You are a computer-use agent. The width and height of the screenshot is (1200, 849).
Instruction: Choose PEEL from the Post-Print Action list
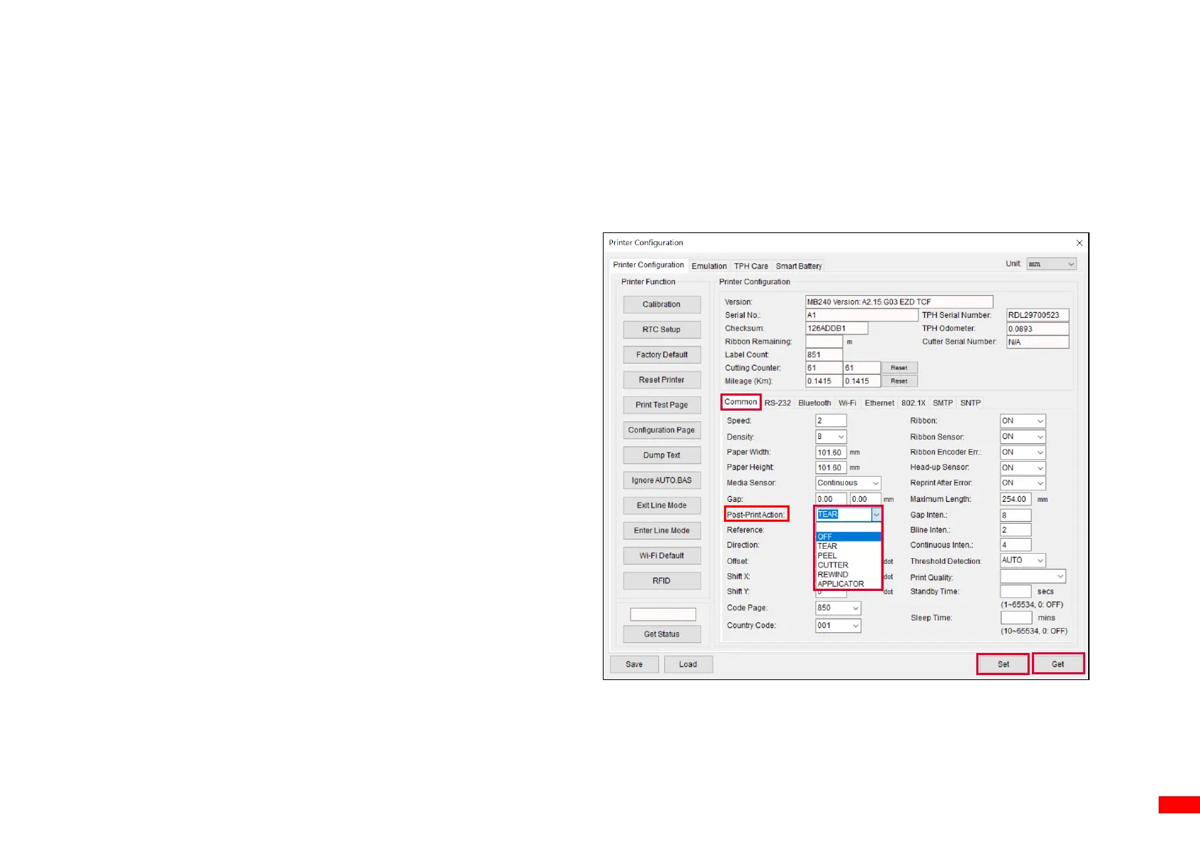pos(848,555)
